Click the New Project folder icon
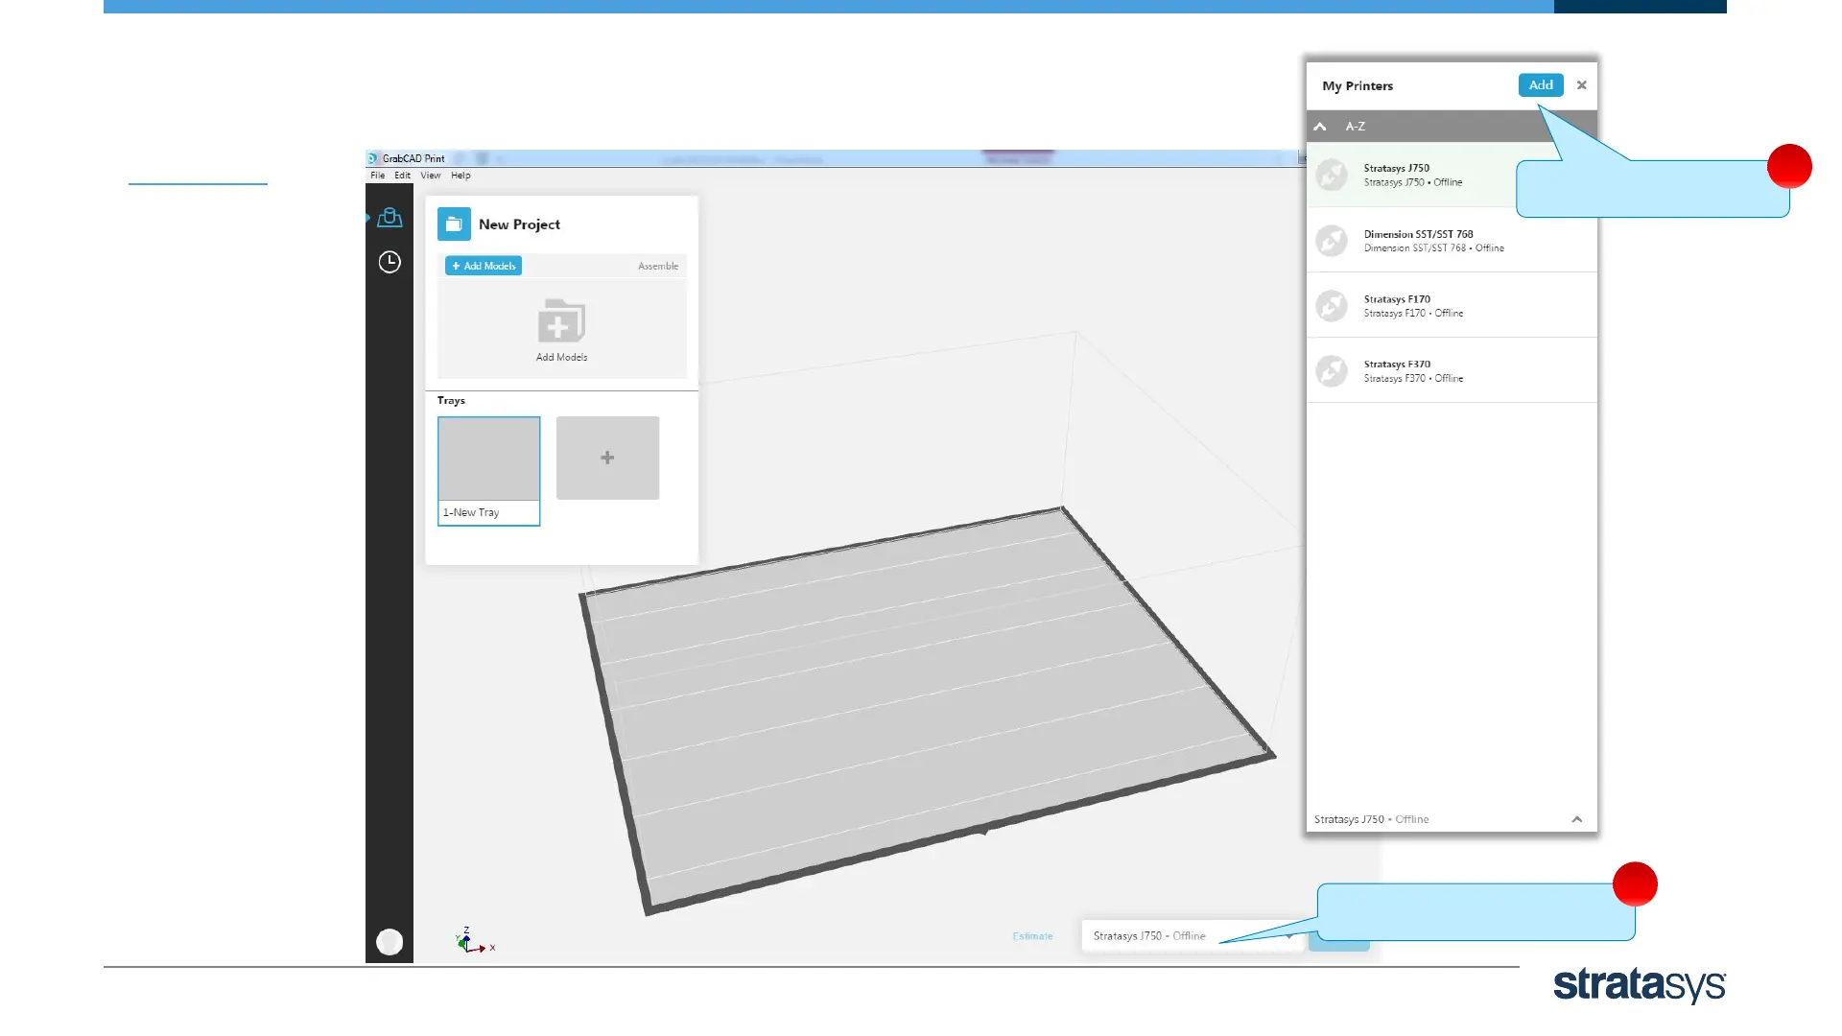The height and width of the screenshot is (1036, 1842). pyautogui.click(x=454, y=224)
